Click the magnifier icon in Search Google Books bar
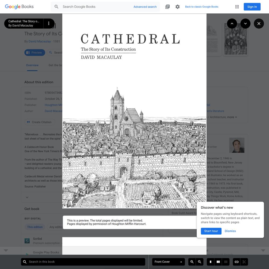 click(56, 7)
